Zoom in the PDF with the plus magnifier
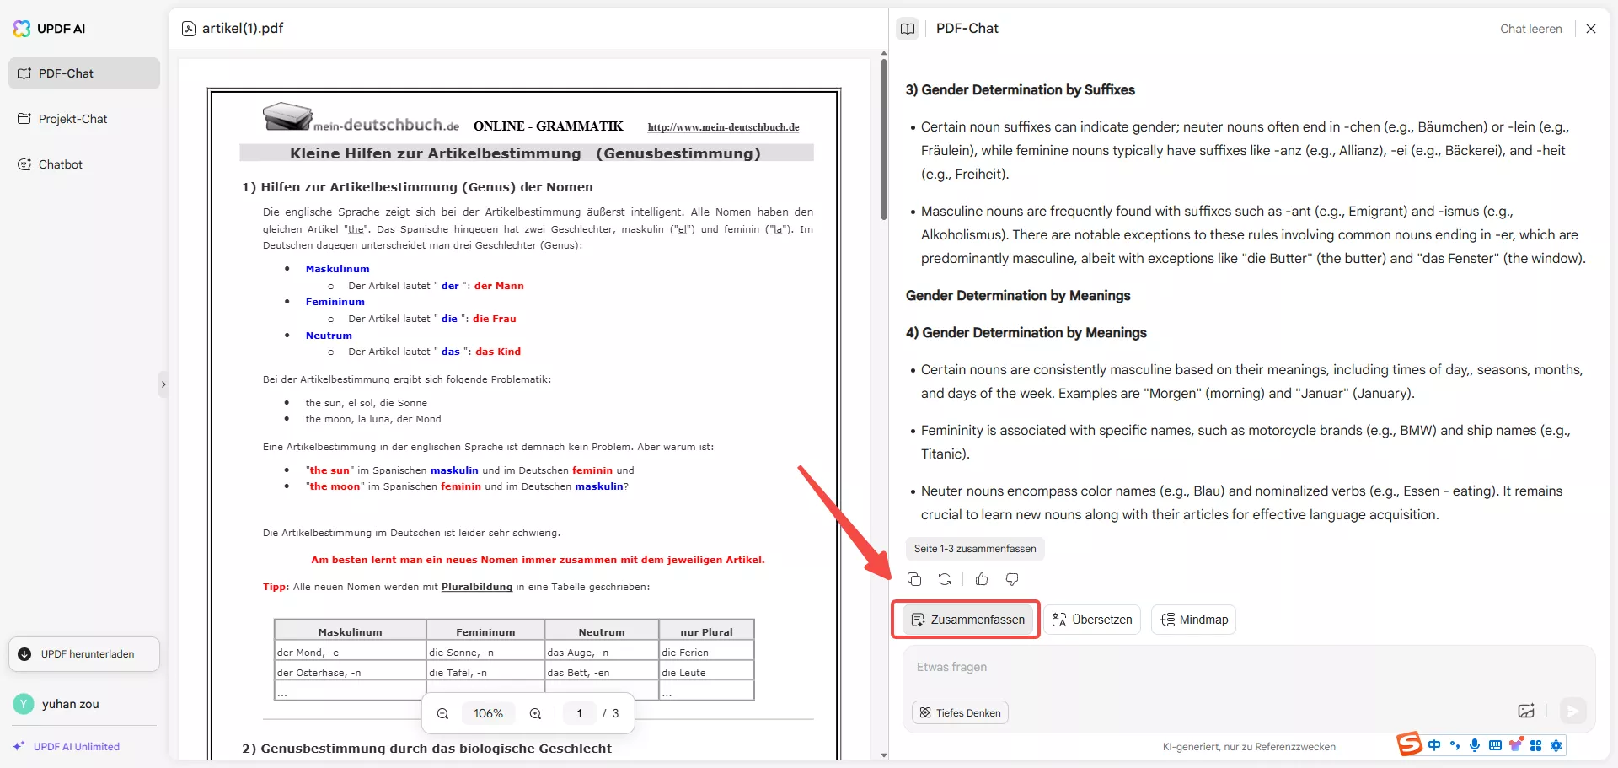Viewport: 1618px width, 768px height. [x=535, y=713]
